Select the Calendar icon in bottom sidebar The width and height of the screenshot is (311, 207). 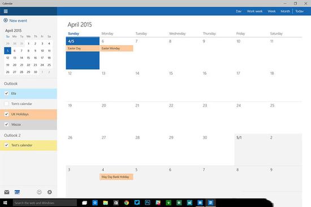click(x=18, y=192)
